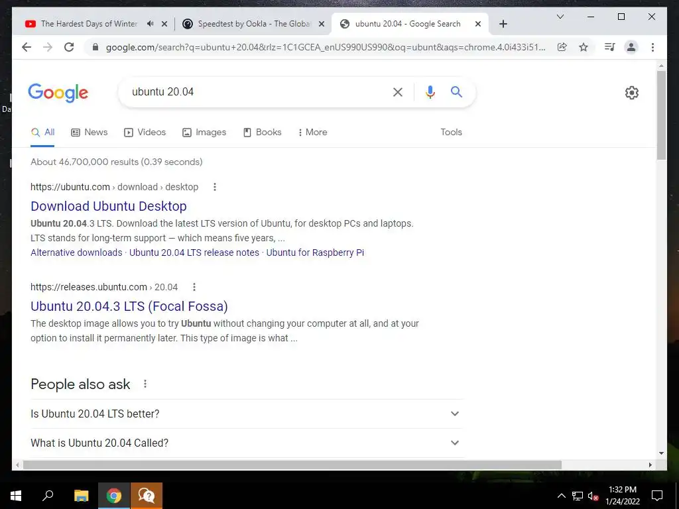Click the share page icon in address bar
Viewport: 679px width, 509px height.
click(x=562, y=47)
